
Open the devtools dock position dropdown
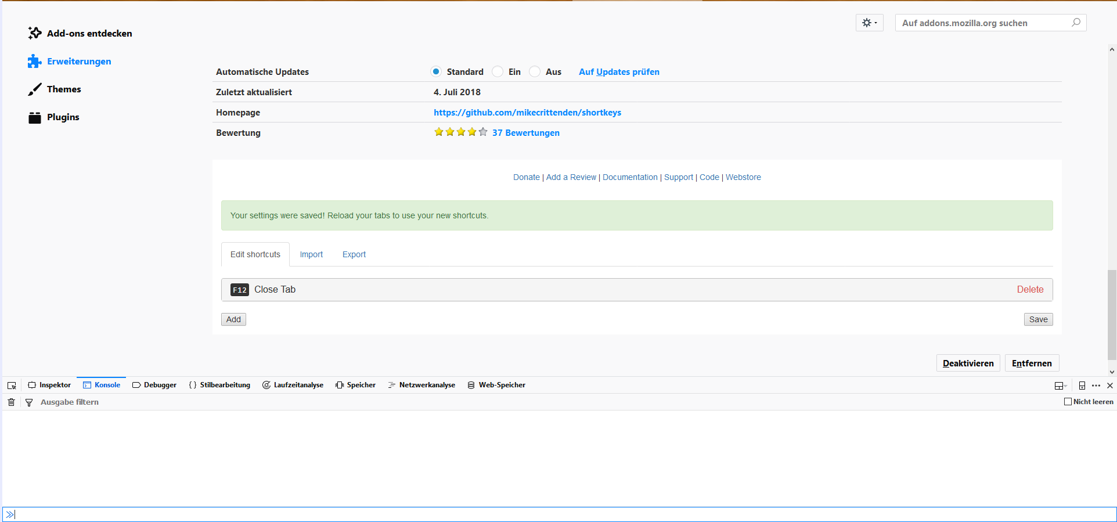(1060, 386)
